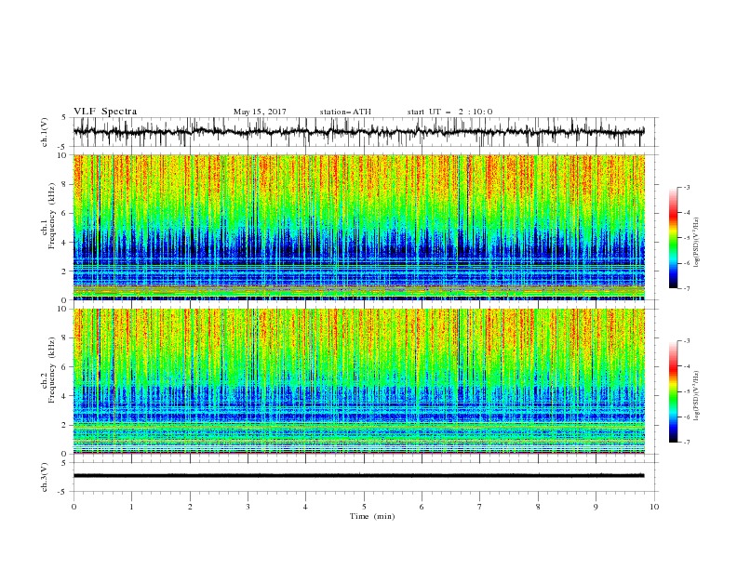Image resolution: width=737 pixels, height=569 pixels.
Task: Click time axis tick label "3"
Action: tap(248, 507)
